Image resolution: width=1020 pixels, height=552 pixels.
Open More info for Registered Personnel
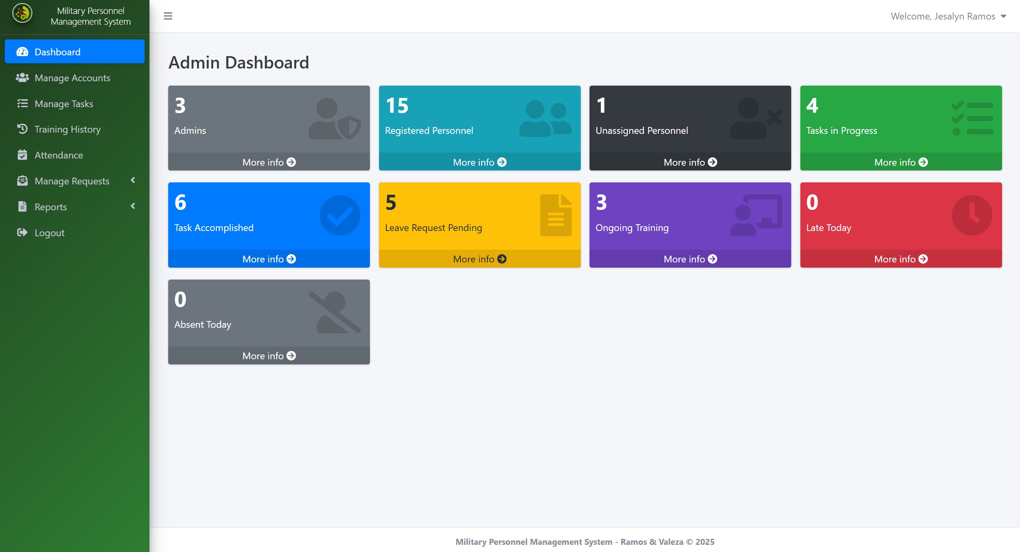click(x=479, y=162)
